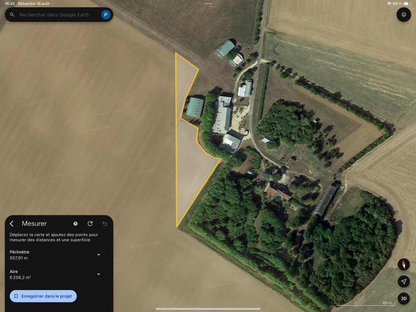Click the Wi-Fi status icon
This screenshot has height=312, width=416.
389,4
